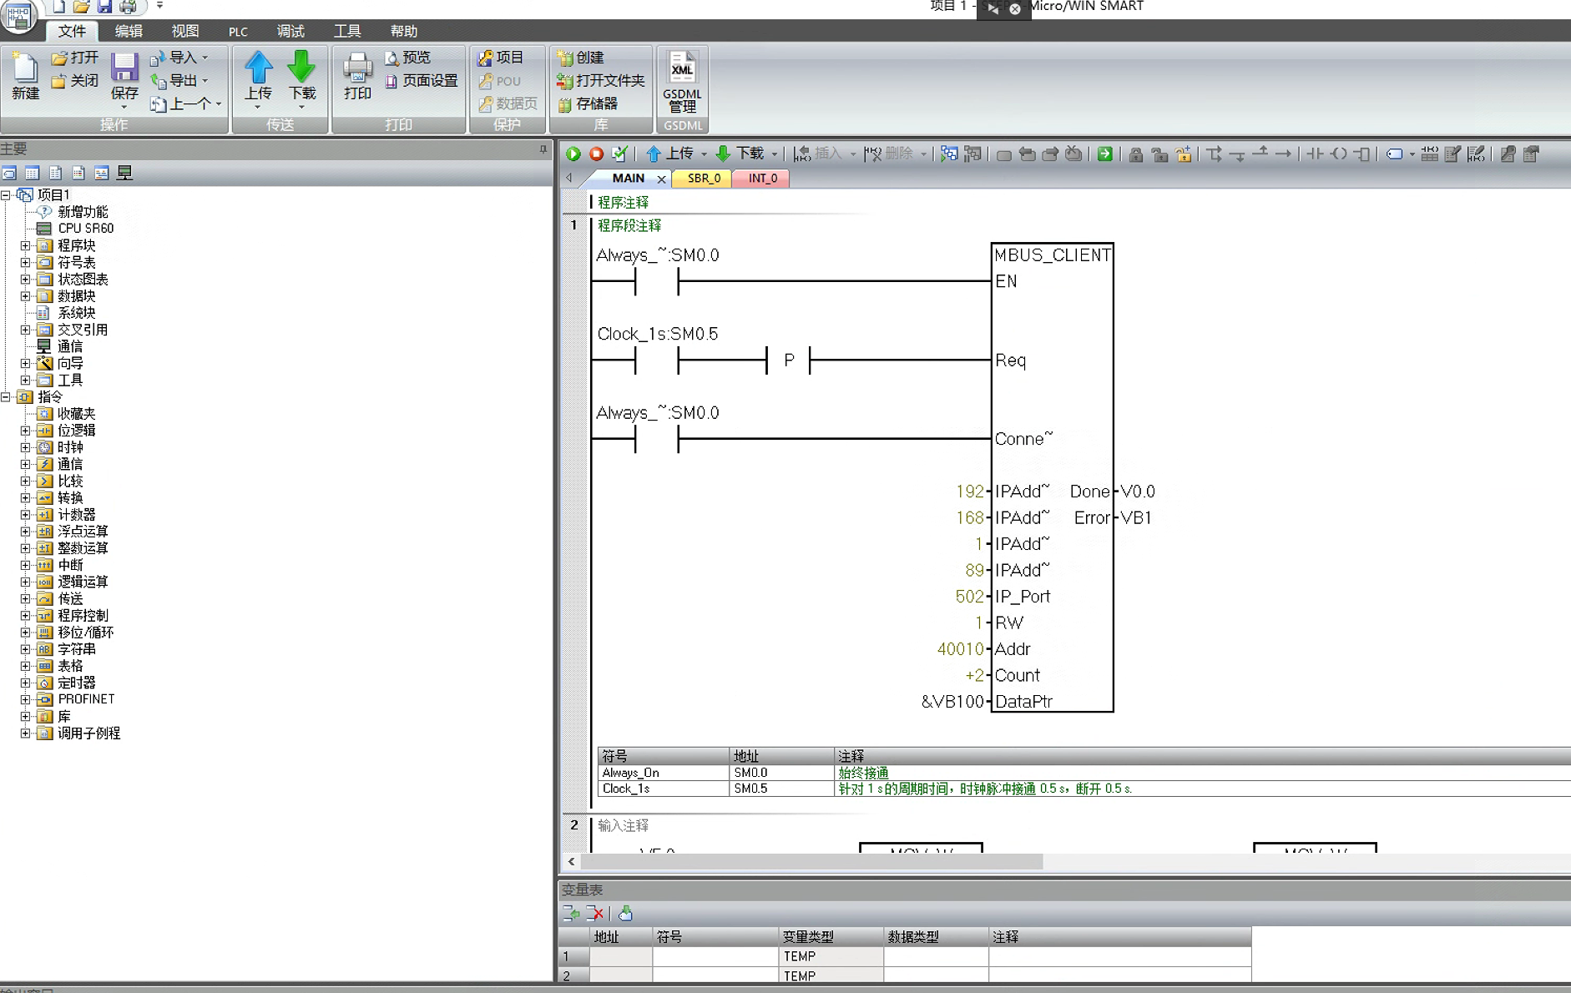Click the application logo button

pos(18,15)
